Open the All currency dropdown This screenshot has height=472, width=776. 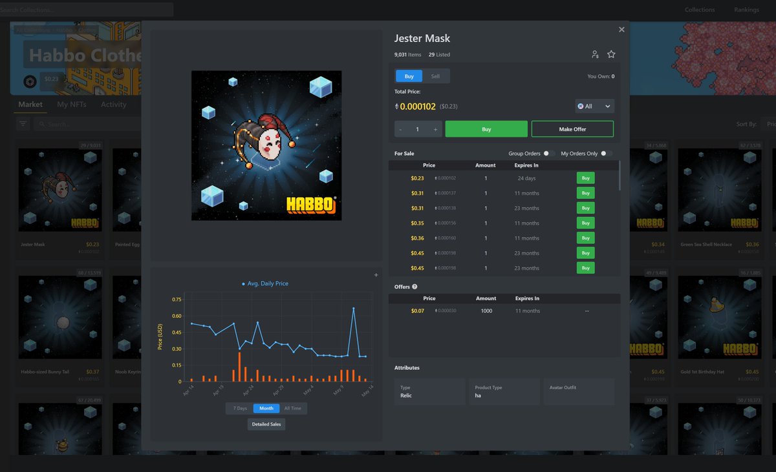point(594,106)
